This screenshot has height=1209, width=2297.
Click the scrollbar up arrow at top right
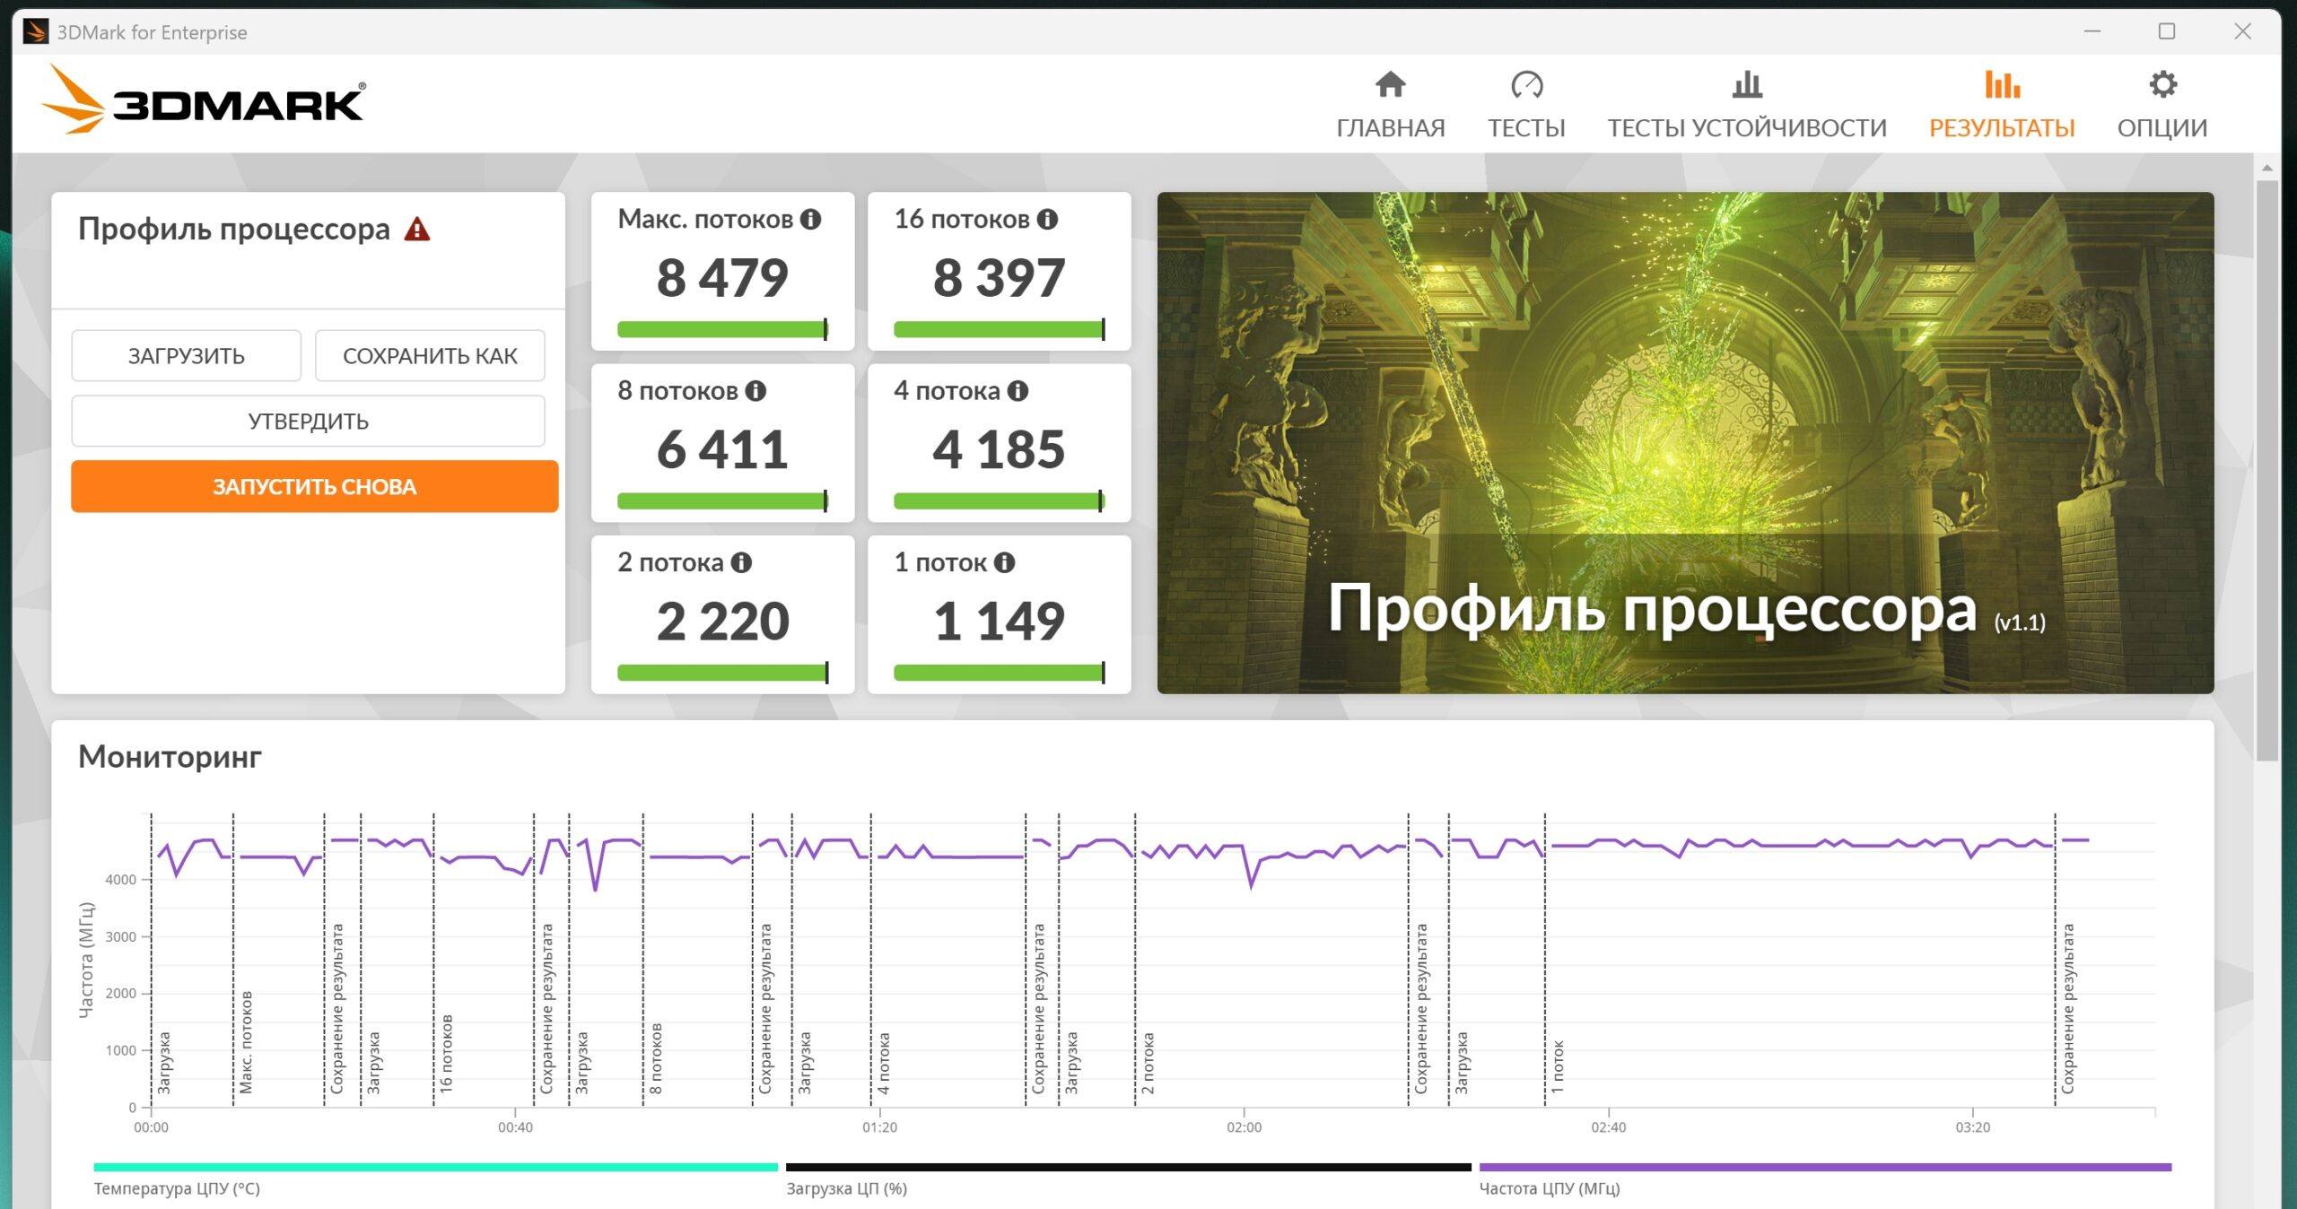point(2266,168)
